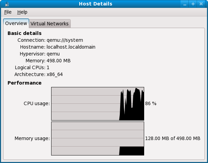Click the Connection label
Image resolution: width=208 pixels, height=163 pixels.
tap(32, 40)
